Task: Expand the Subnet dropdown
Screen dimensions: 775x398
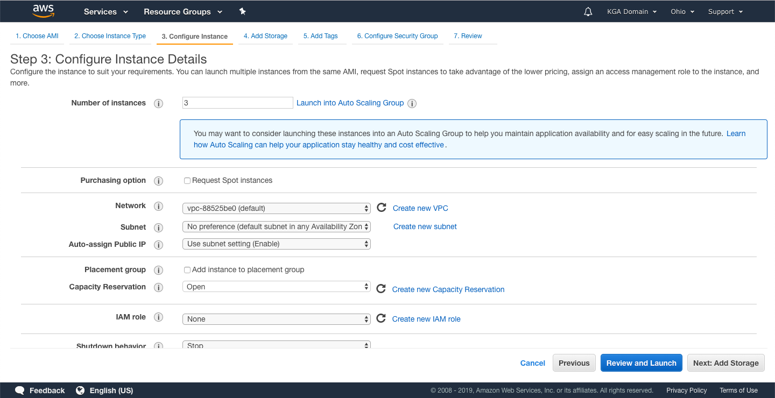Action: pos(277,226)
